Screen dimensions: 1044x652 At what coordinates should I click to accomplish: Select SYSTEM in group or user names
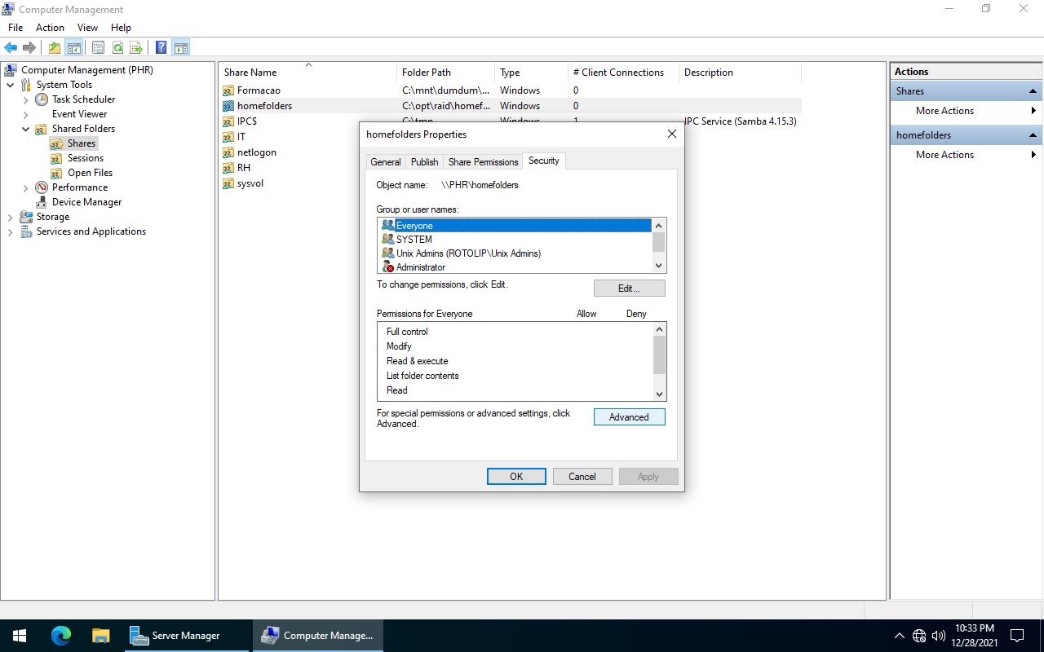[x=414, y=240]
